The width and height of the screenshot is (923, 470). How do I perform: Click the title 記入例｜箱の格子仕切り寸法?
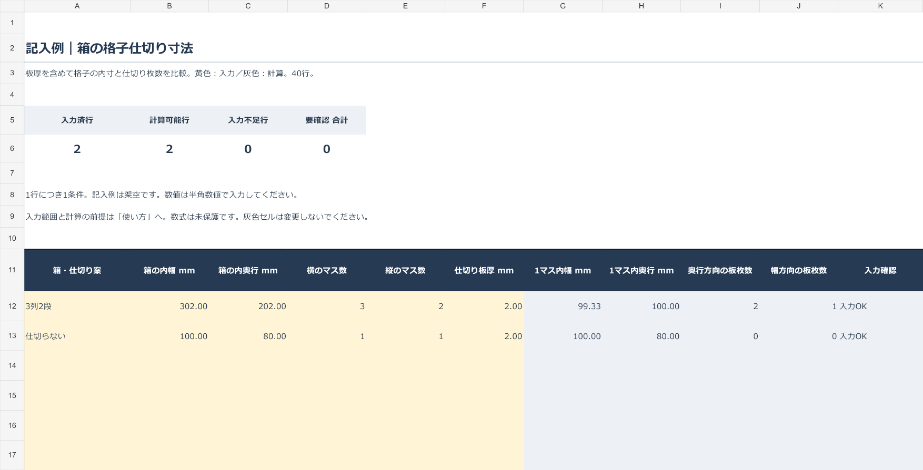[x=109, y=48]
